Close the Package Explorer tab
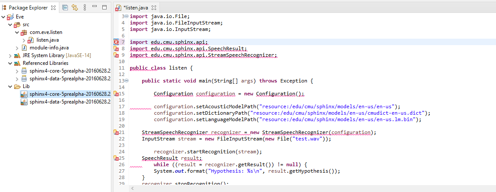This screenshot has height=192, width=496. pos(53,7)
